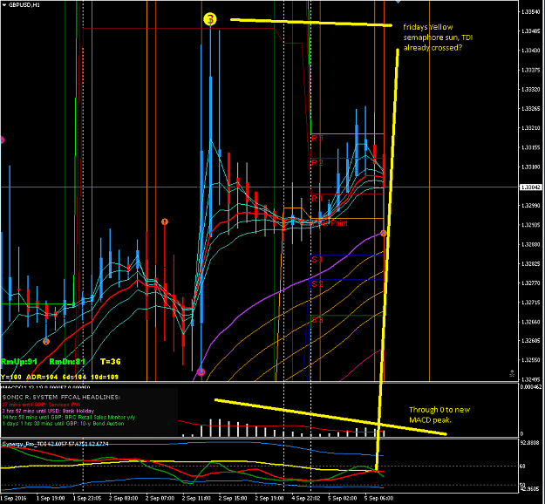Screen dimensions: 545x504
Task: Click the 1.32495 price scale value
Action: (531, 380)
